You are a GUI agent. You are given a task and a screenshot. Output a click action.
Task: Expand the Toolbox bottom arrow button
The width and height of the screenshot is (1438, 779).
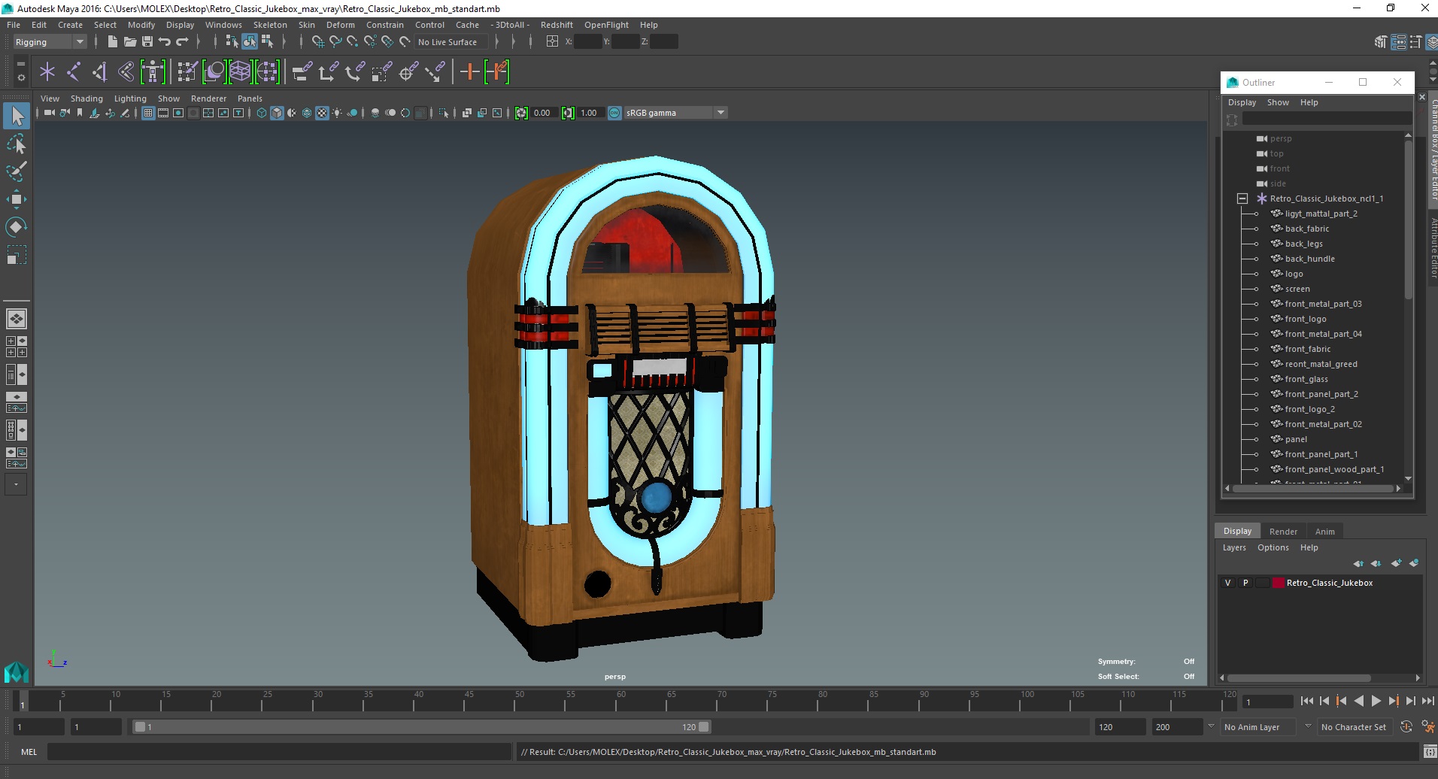click(16, 484)
